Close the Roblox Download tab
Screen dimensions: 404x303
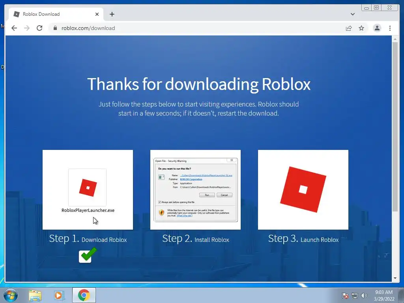97,14
